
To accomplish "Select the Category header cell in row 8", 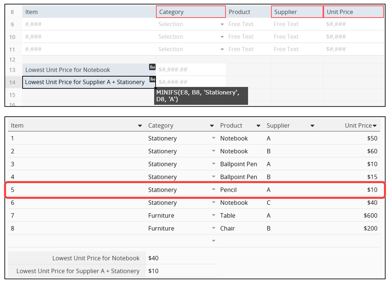I will tap(191, 12).
